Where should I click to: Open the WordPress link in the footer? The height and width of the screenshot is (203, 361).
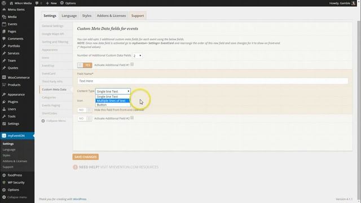point(80,199)
